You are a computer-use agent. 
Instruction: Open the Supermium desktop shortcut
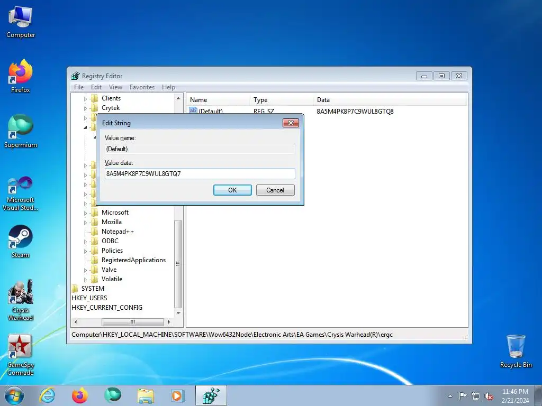click(21, 131)
